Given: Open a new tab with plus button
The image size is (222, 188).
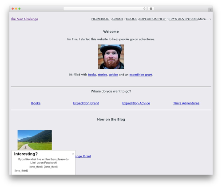Looking at the screenshot, I should point(210,10).
